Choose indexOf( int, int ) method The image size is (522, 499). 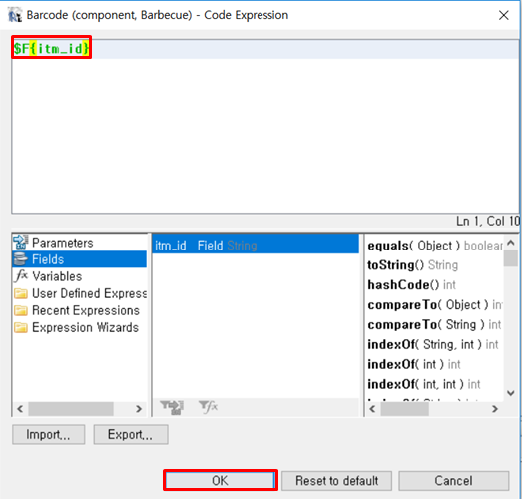click(x=424, y=384)
